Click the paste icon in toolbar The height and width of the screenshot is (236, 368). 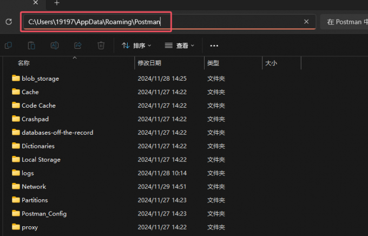point(31,45)
